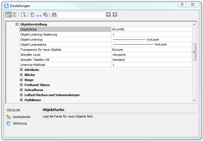Click the alphabetical sort icon
This screenshot has height=141, width=203.
(15, 15)
